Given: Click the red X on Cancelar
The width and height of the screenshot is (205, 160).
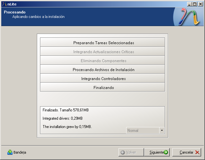Looking at the screenshot, I should pos(197,152).
